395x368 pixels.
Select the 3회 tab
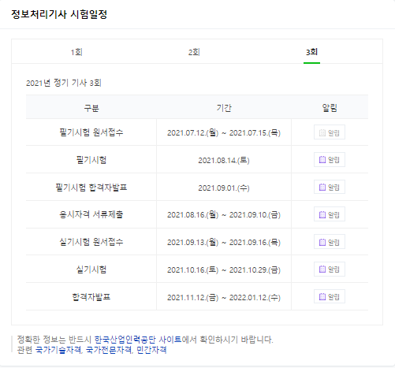(x=311, y=52)
